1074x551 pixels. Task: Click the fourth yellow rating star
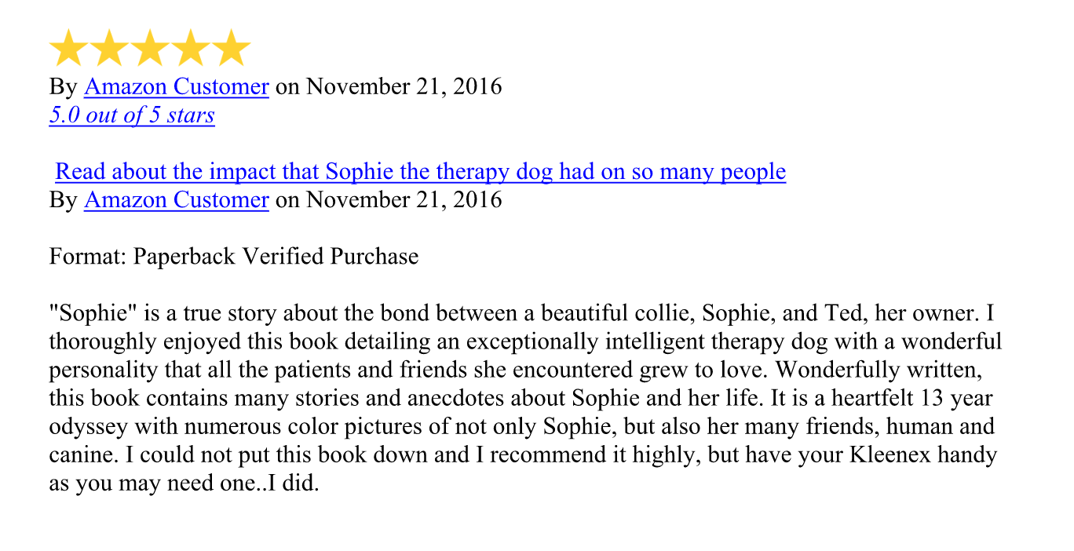[x=191, y=49]
